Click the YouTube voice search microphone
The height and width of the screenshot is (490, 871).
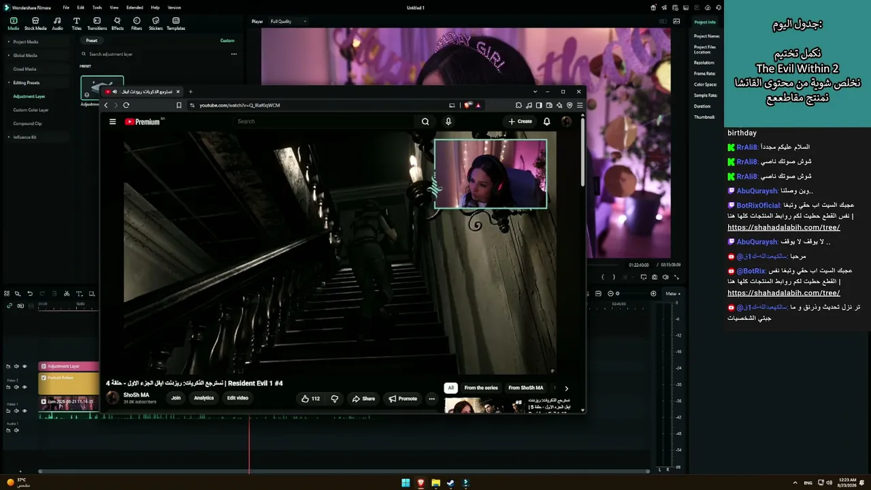pyautogui.click(x=448, y=122)
